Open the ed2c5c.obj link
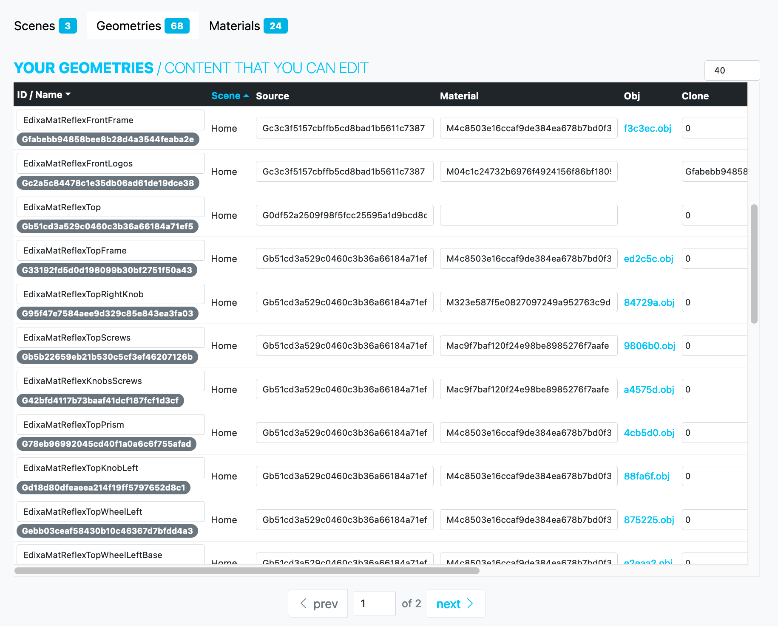This screenshot has width=778, height=626. pyautogui.click(x=648, y=259)
